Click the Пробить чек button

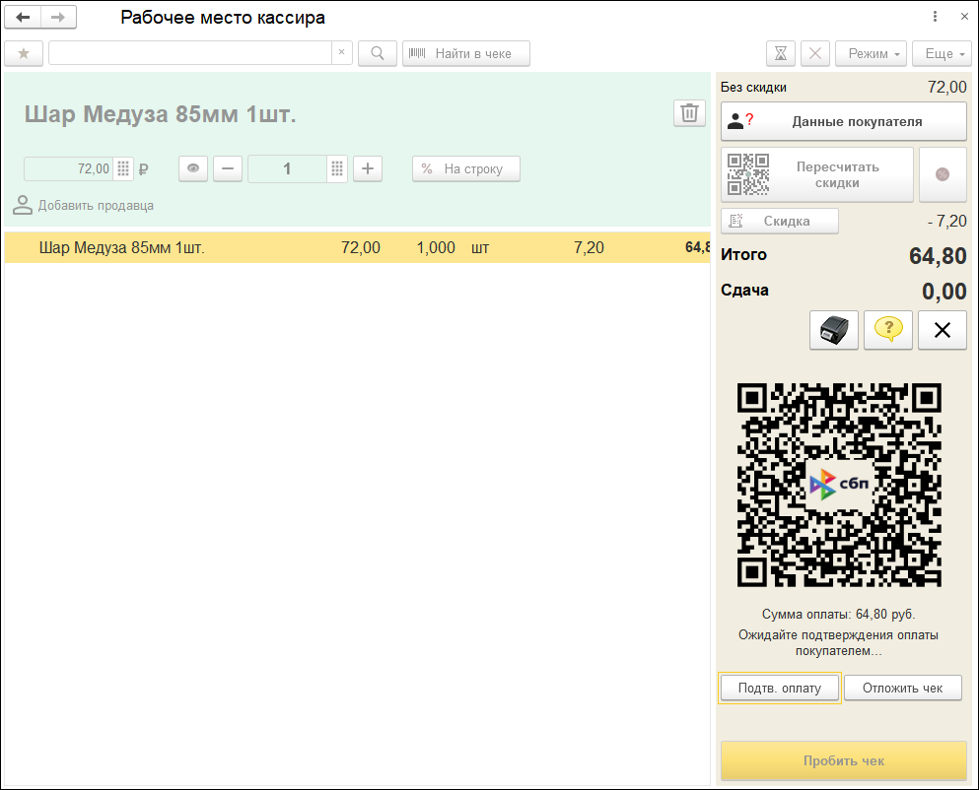coord(844,760)
